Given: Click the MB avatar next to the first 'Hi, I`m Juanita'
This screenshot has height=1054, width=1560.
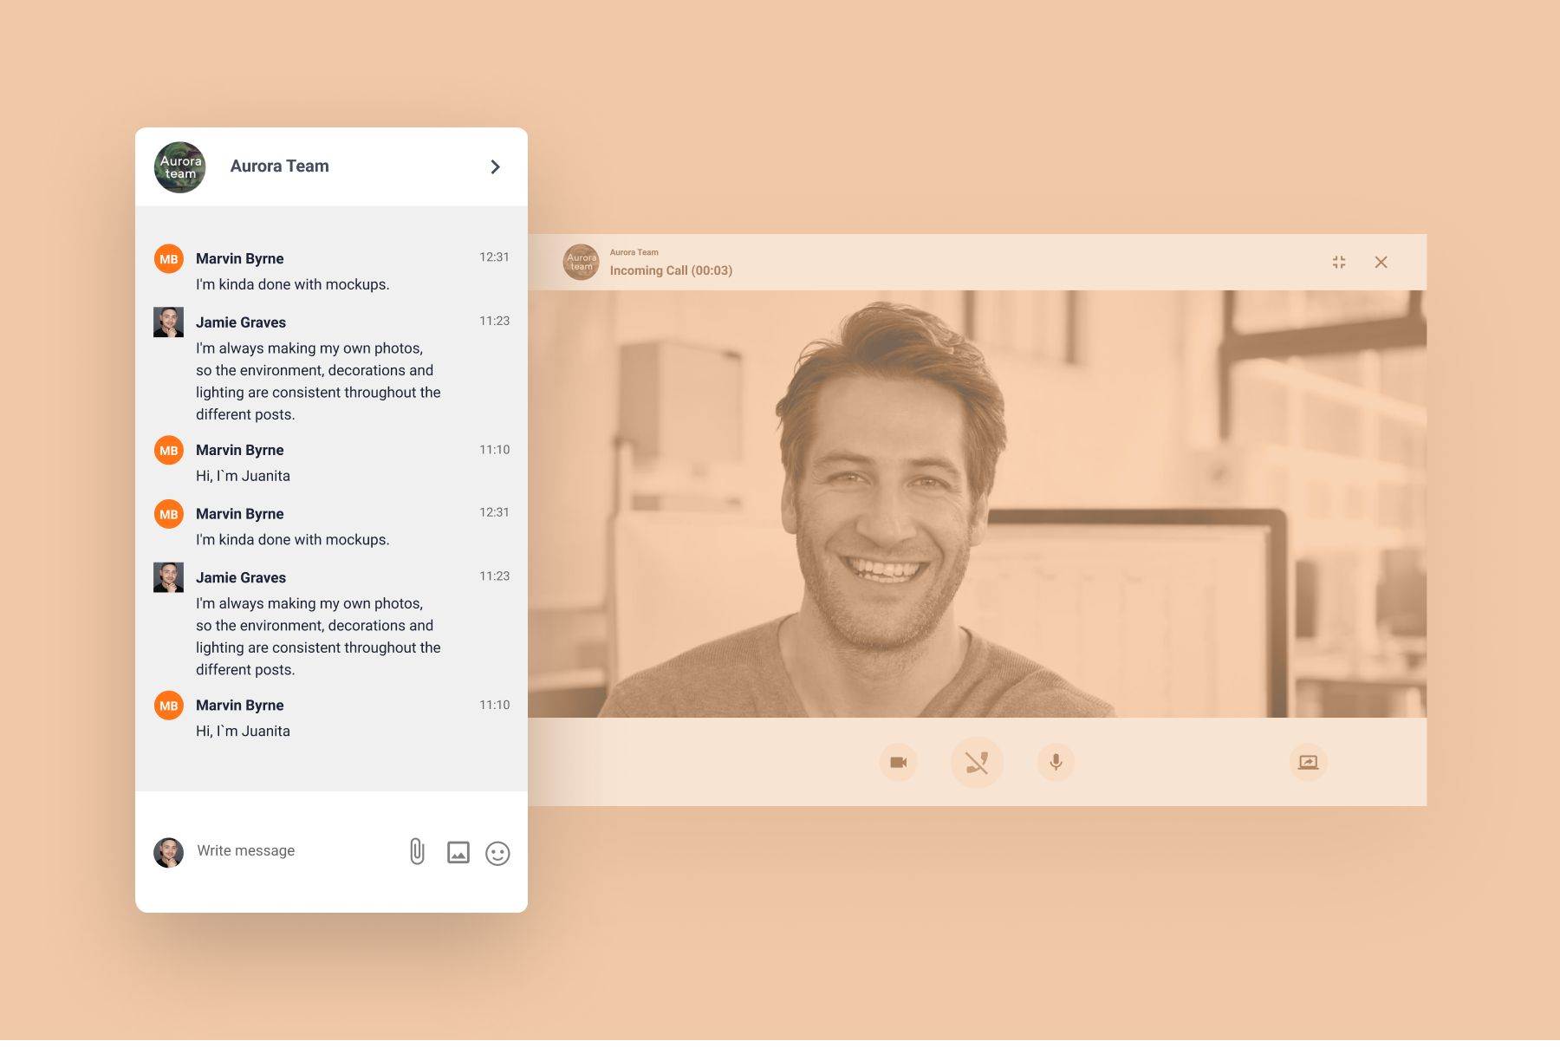Looking at the screenshot, I should point(169,451).
